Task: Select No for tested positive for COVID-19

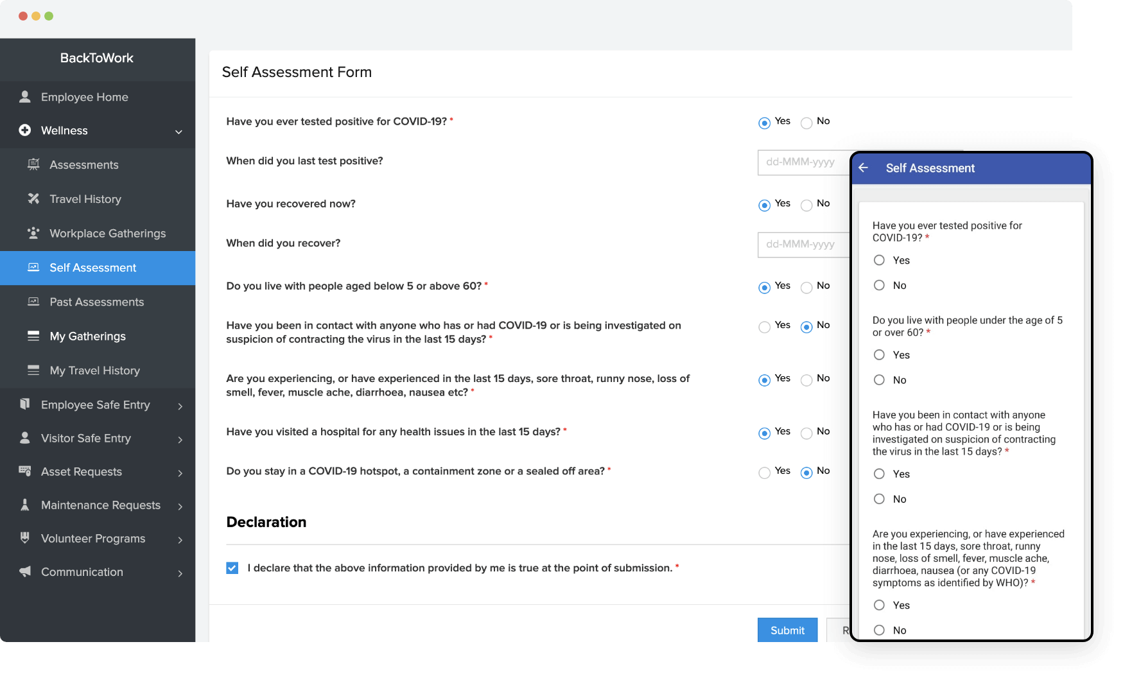Action: click(x=806, y=123)
